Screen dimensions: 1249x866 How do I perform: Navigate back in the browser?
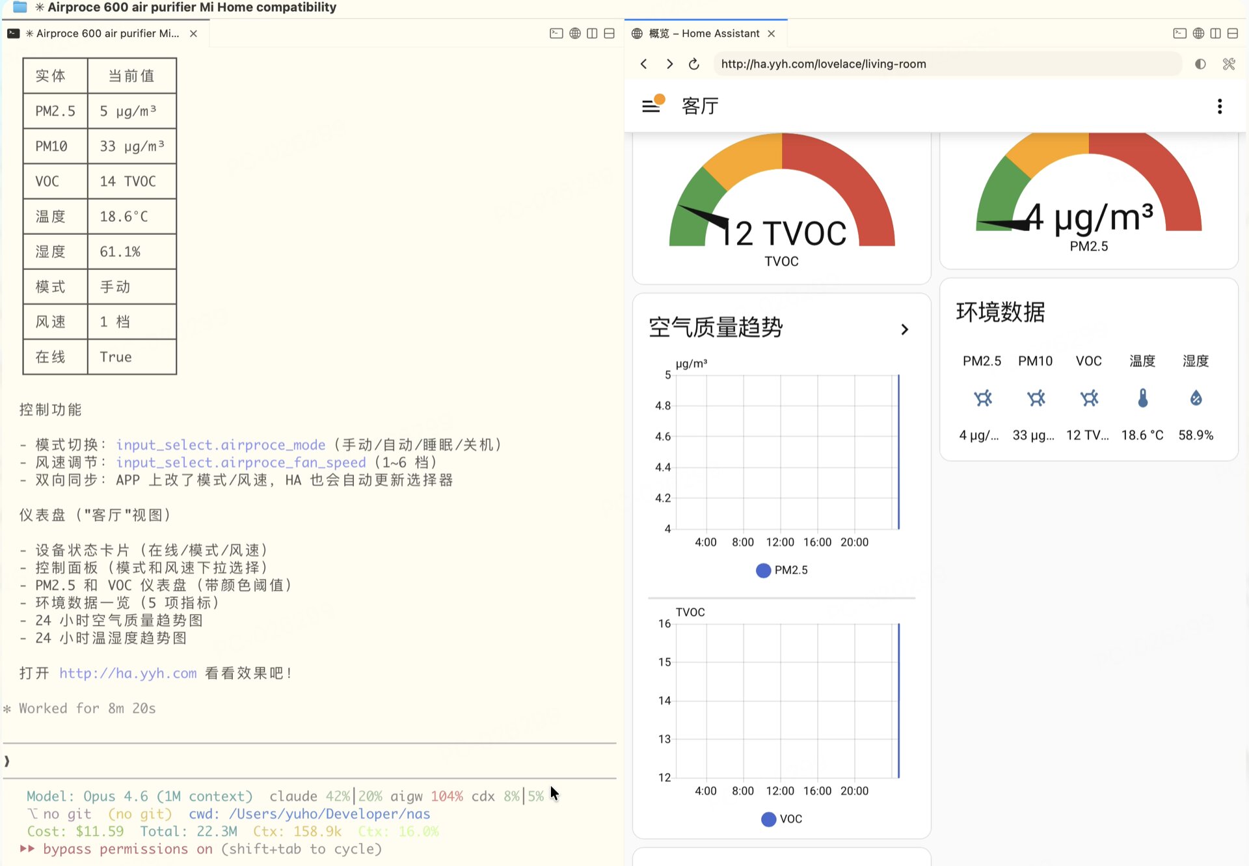click(643, 64)
